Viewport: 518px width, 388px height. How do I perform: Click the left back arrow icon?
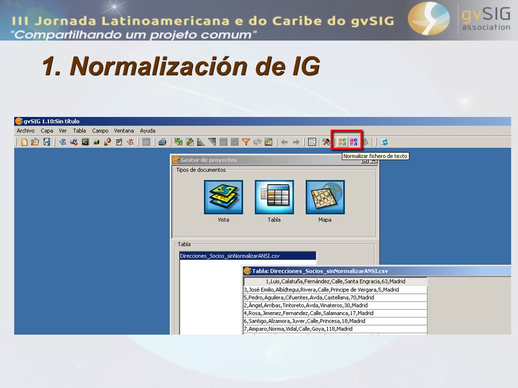coord(284,142)
